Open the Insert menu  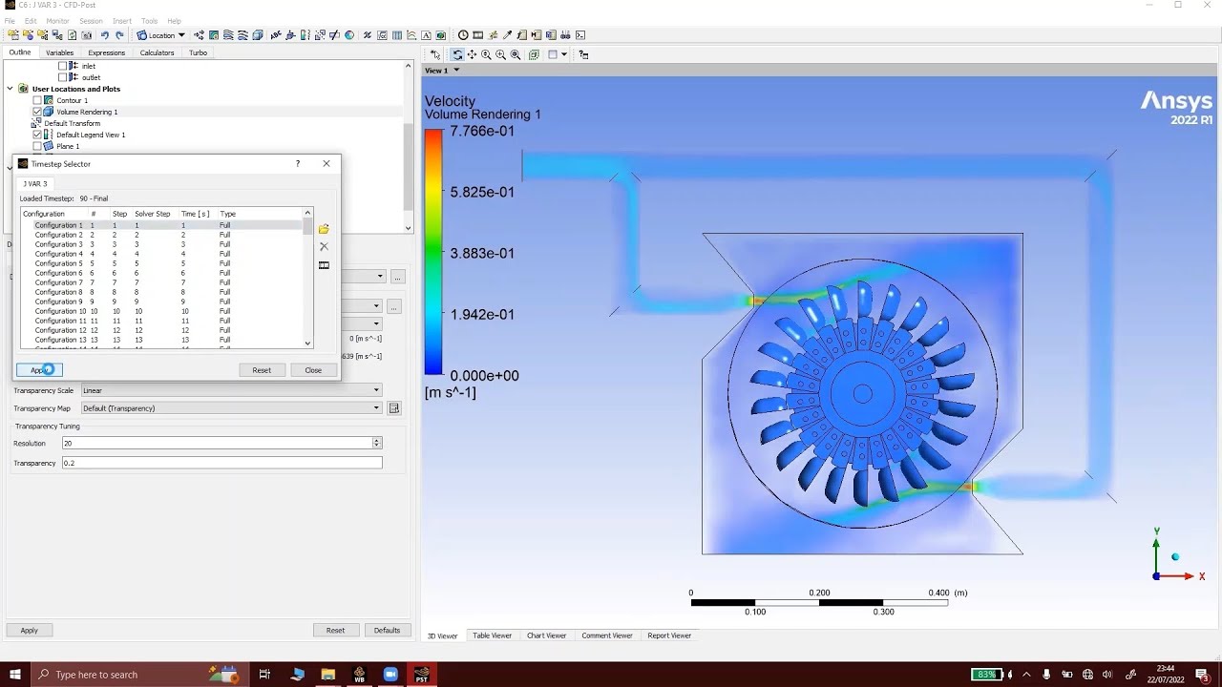pyautogui.click(x=122, y=20)
